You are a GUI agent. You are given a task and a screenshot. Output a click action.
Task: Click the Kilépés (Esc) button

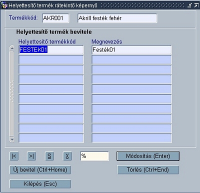[x=40, y=184]
